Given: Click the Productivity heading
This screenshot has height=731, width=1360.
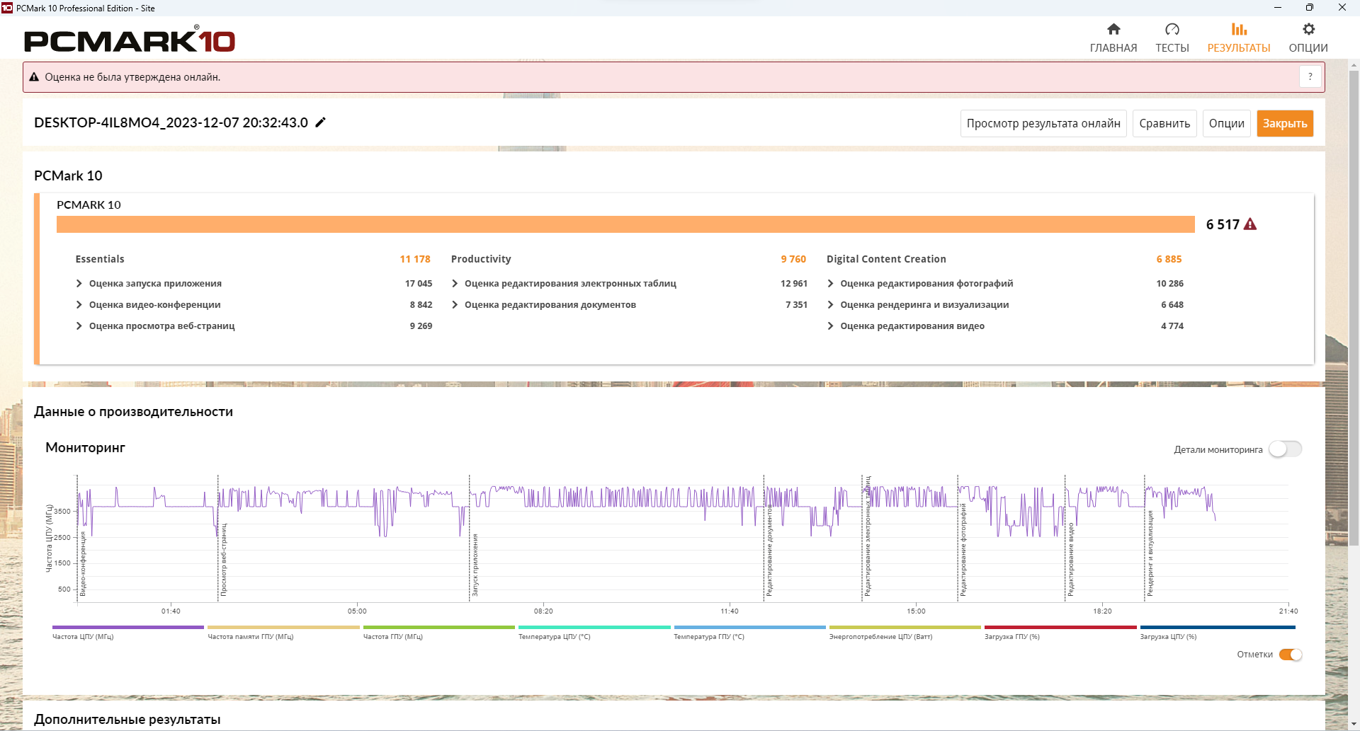Looking at the screenshot, I should [481, 259].
